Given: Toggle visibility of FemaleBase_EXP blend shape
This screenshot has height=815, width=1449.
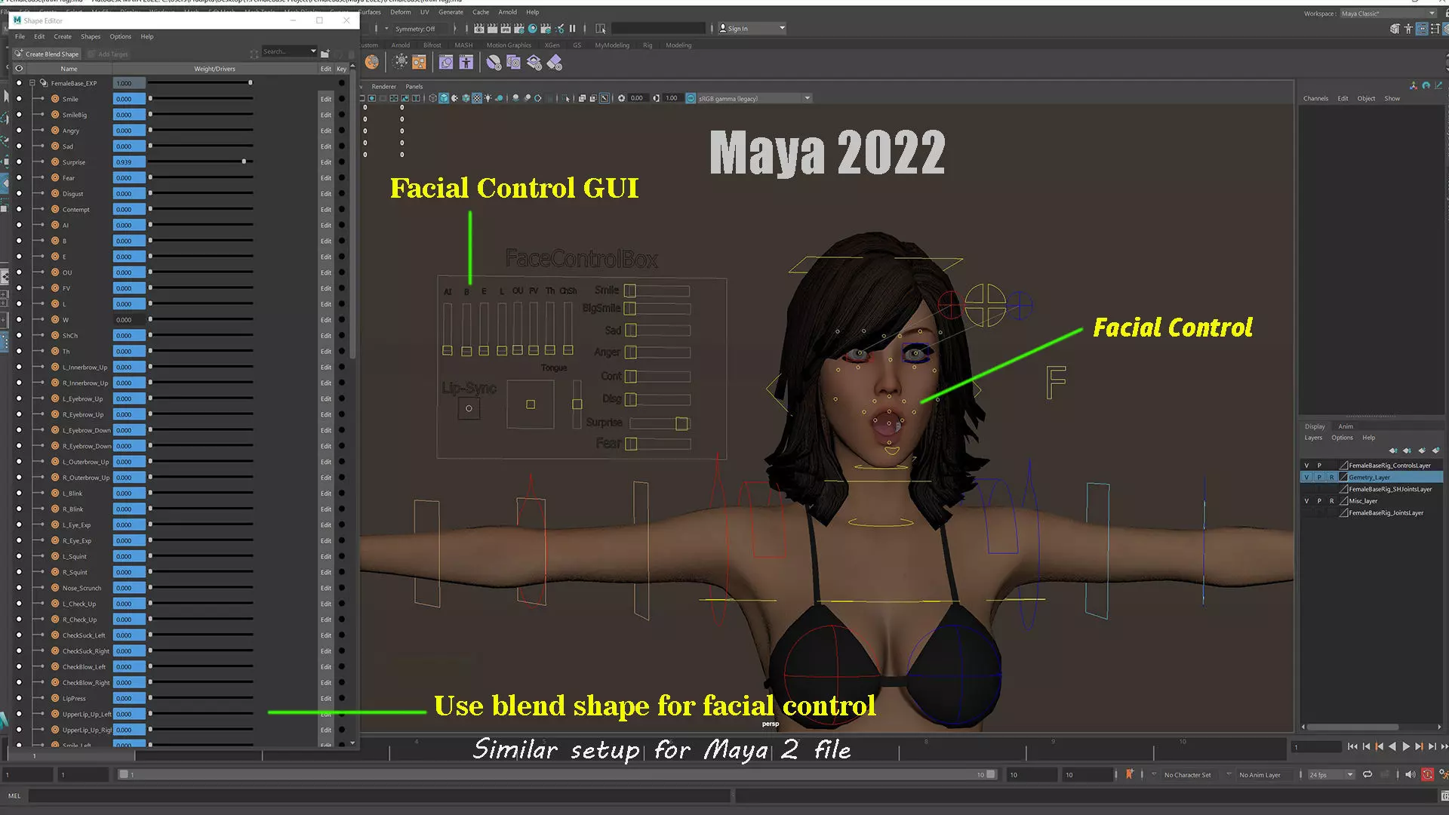Looking at the screenshot, I should 19,83.
